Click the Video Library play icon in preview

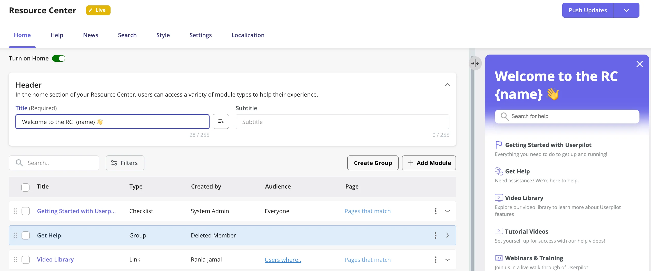click(x=499, y=198)
